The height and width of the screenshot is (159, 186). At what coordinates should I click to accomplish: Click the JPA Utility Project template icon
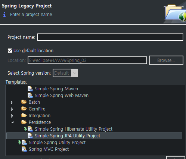(30, 136)
